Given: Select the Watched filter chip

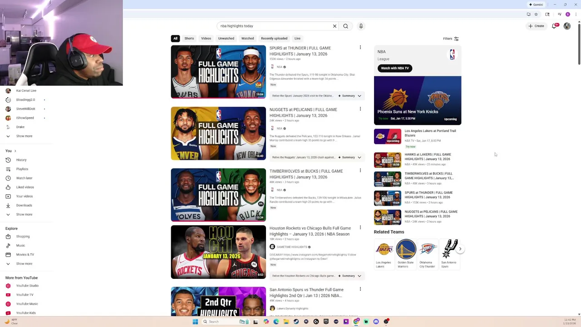Looking at the screenshot, I should pyautogui.click(x=247, y=39).
